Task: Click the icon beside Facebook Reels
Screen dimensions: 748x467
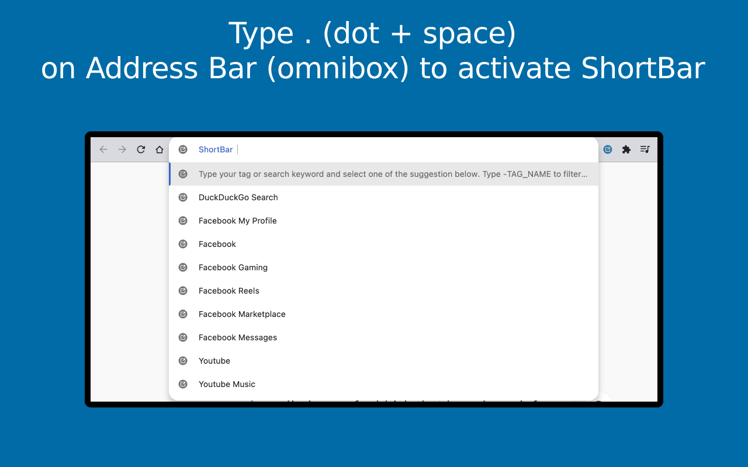Action: (183, 291)
